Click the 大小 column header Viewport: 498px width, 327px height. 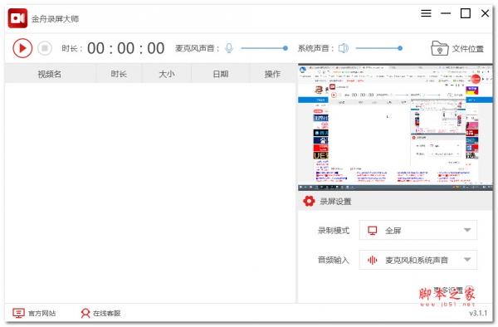click(x=167, y=74)
